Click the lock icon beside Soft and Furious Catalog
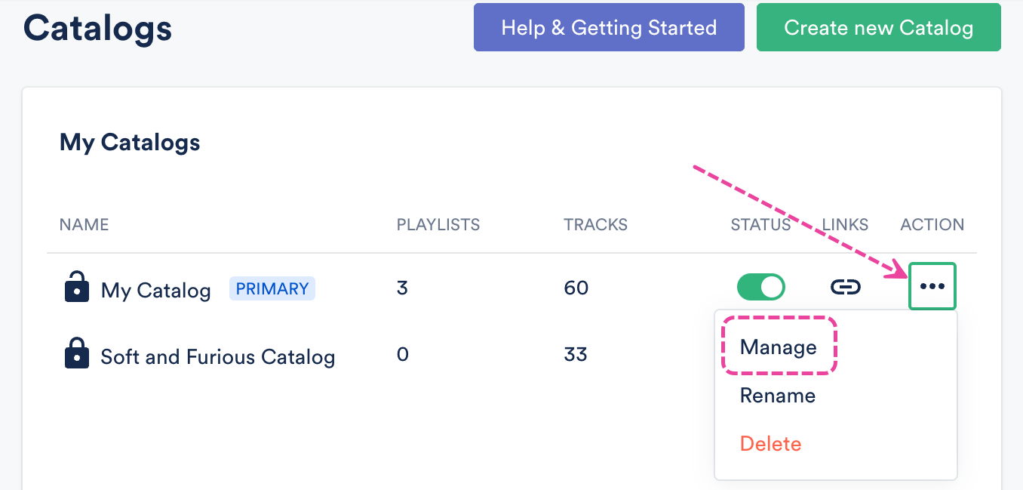The image size is (1023, 490). click(77, 354)
